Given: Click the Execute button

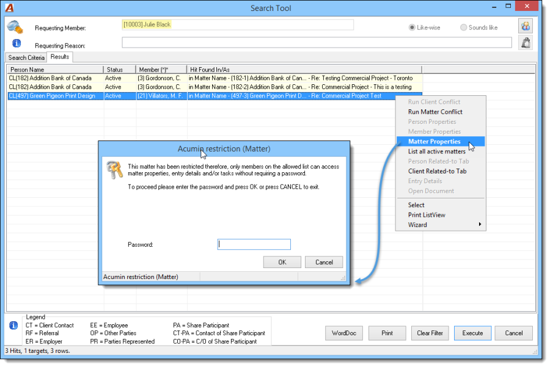Looking at the screenshot, I should 472,333.
